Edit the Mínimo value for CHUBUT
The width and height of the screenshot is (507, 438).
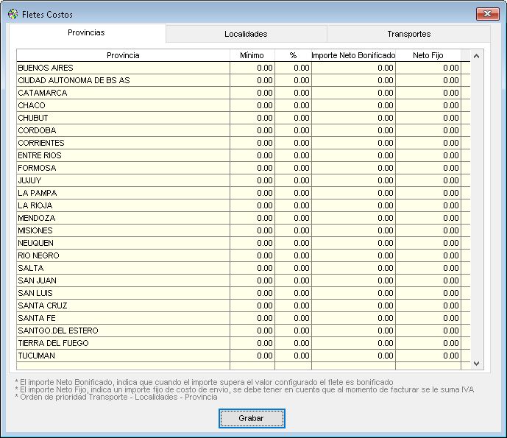(x=252, y=118)
